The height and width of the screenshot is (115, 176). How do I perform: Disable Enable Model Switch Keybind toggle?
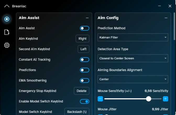pos(85,101)
